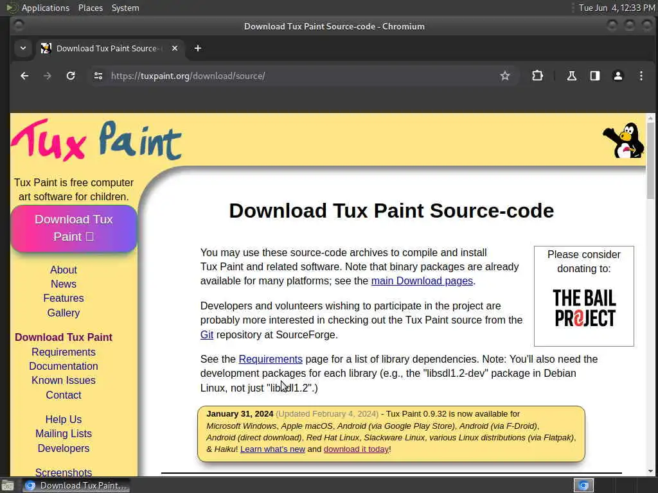
Task: Open the profile avatar menu
Action: pyautogui.click(x=618, y=76)
